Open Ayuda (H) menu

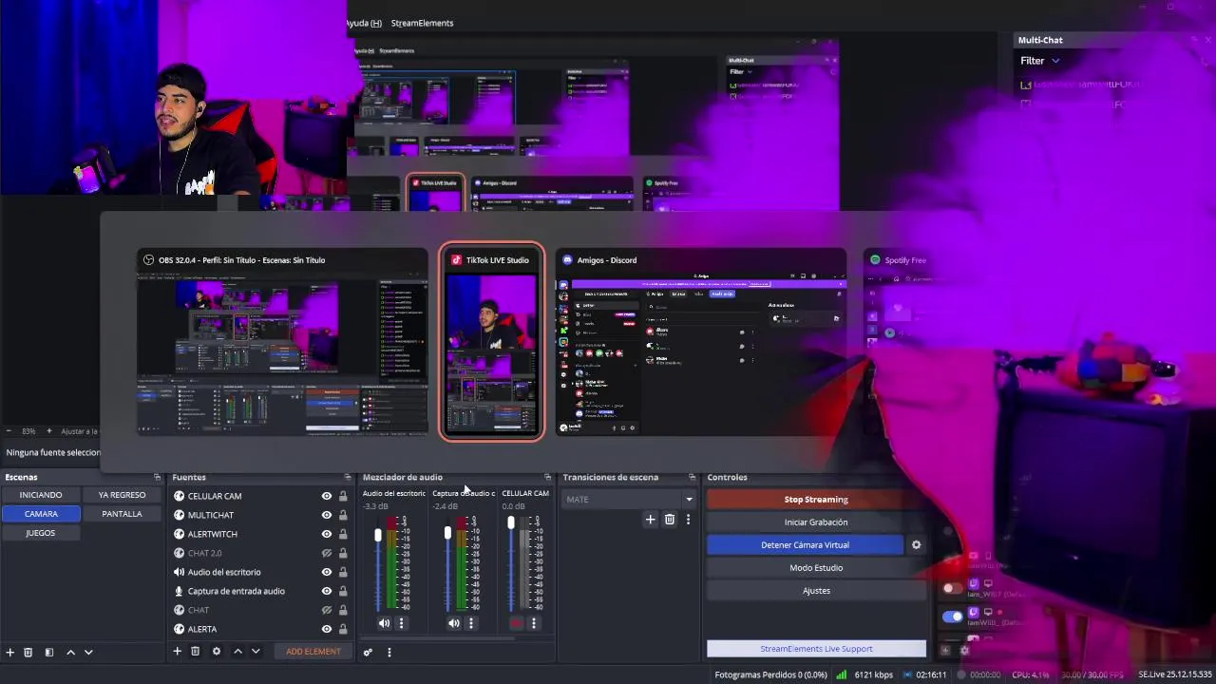(364, 23)
